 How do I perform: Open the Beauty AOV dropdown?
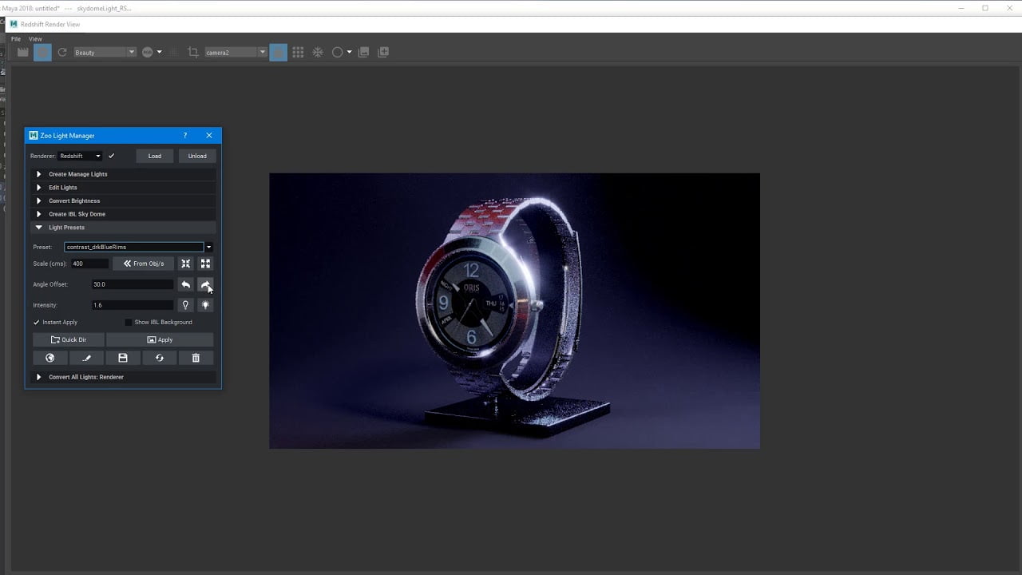click(x=105, y=52)
